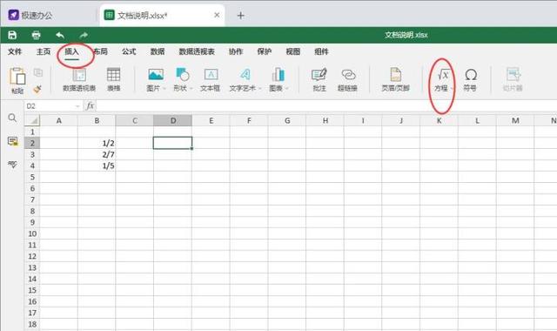
Task: Select column K header
Action: click(x=439, y=121)
